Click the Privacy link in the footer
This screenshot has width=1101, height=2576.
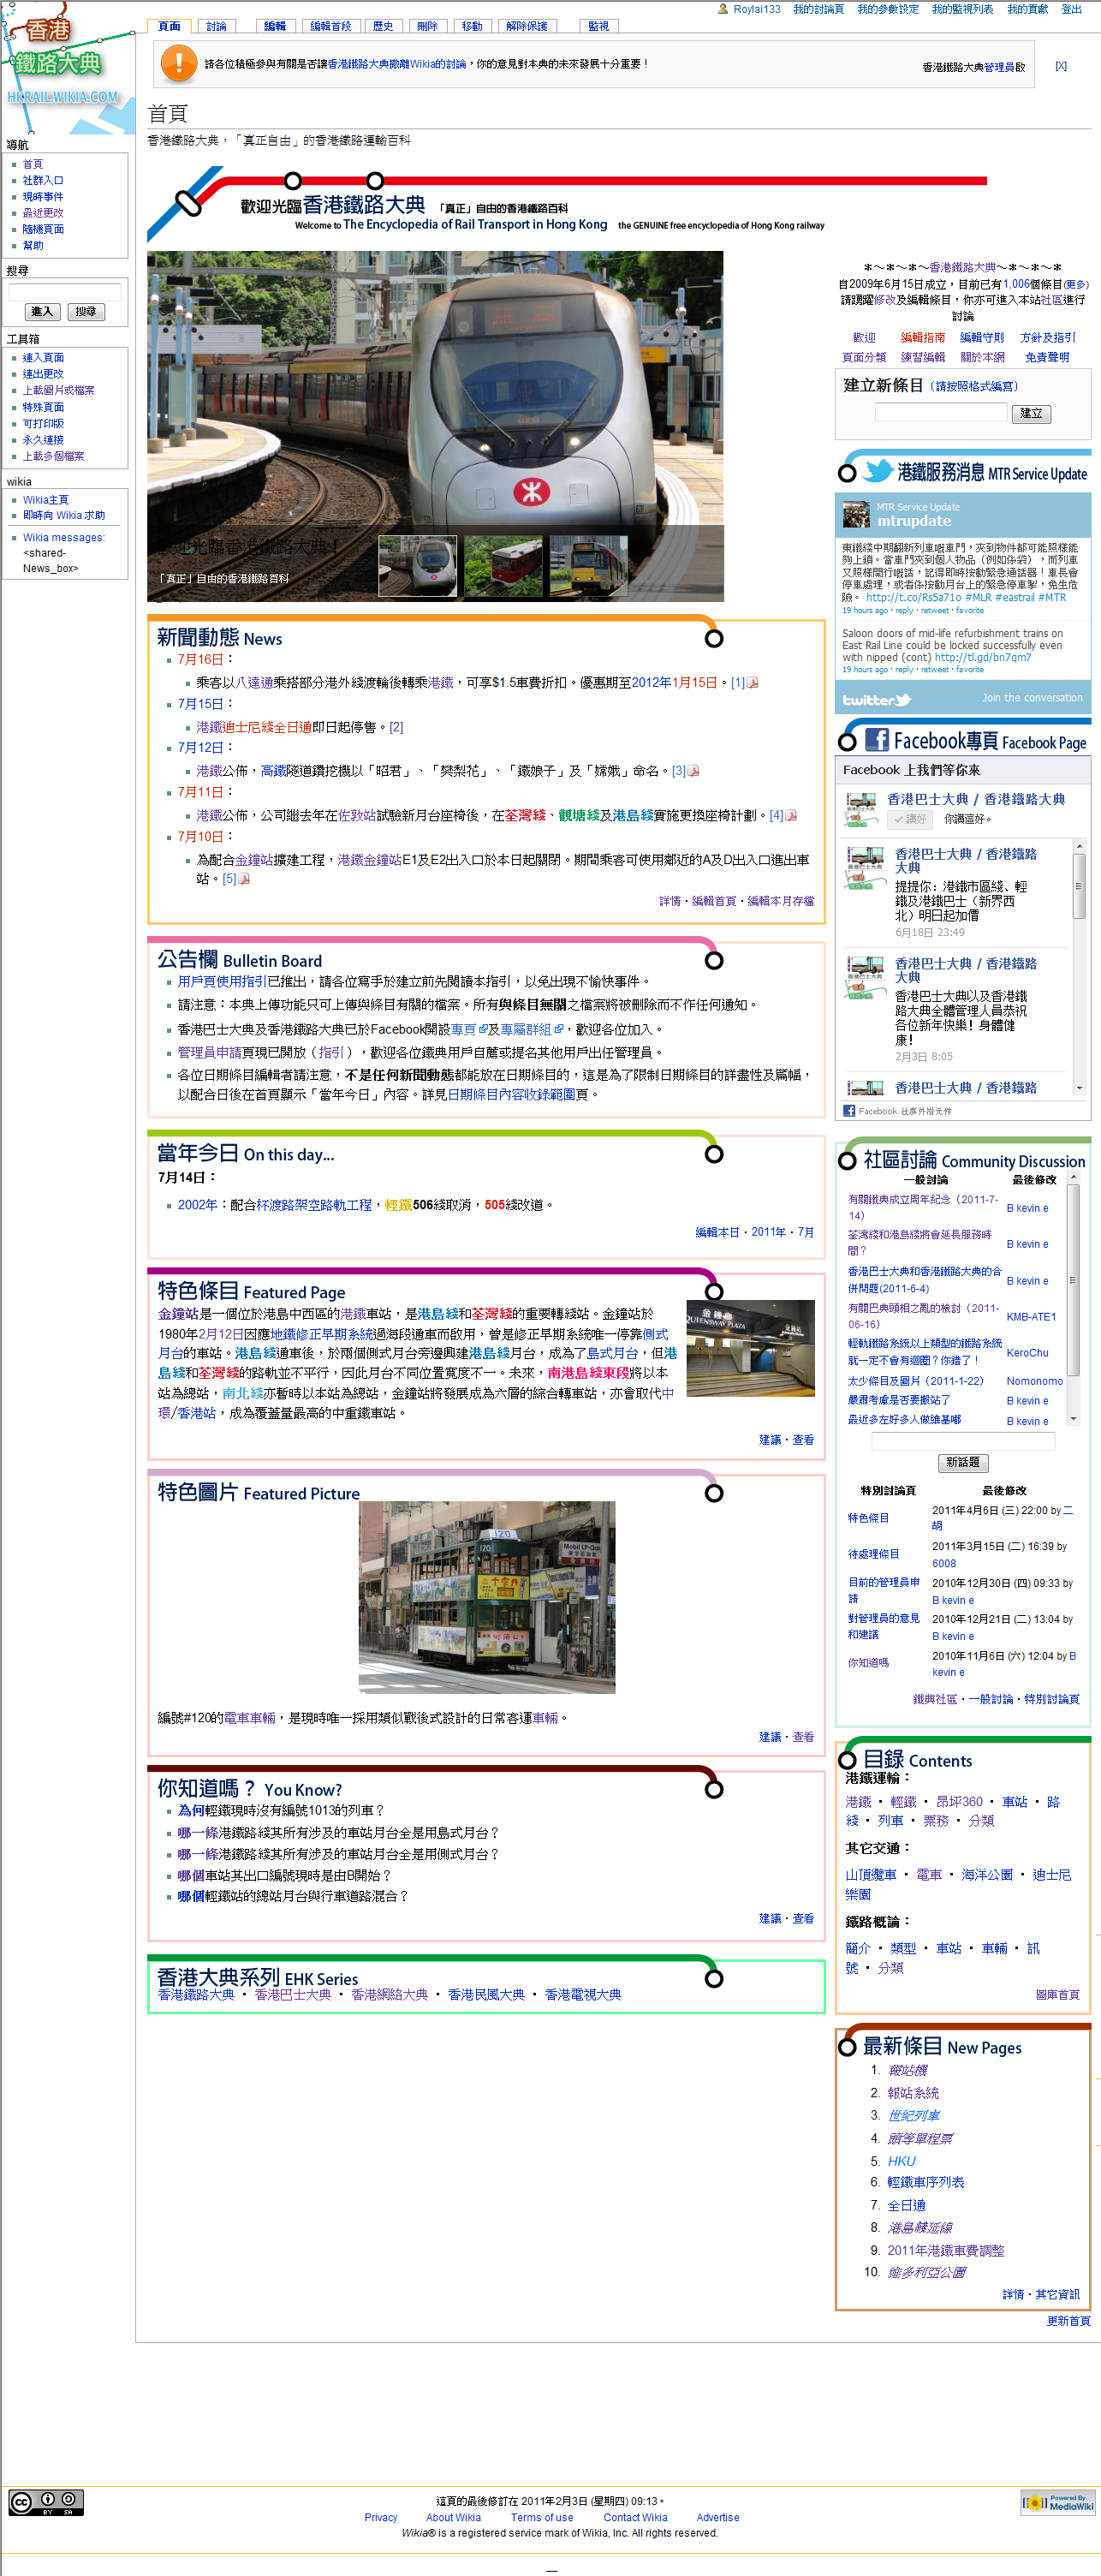click(381, 2518)
